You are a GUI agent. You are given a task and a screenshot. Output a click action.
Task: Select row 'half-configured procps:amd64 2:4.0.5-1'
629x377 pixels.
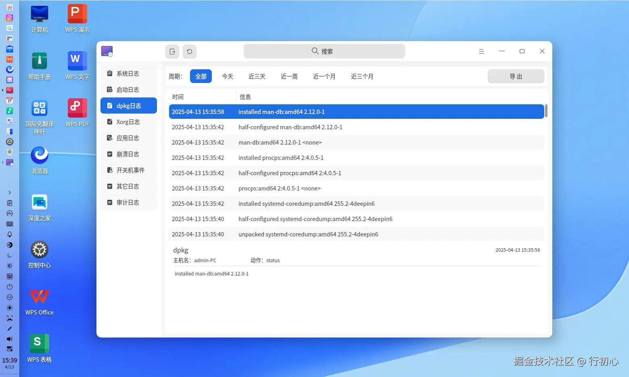point(356,173)
